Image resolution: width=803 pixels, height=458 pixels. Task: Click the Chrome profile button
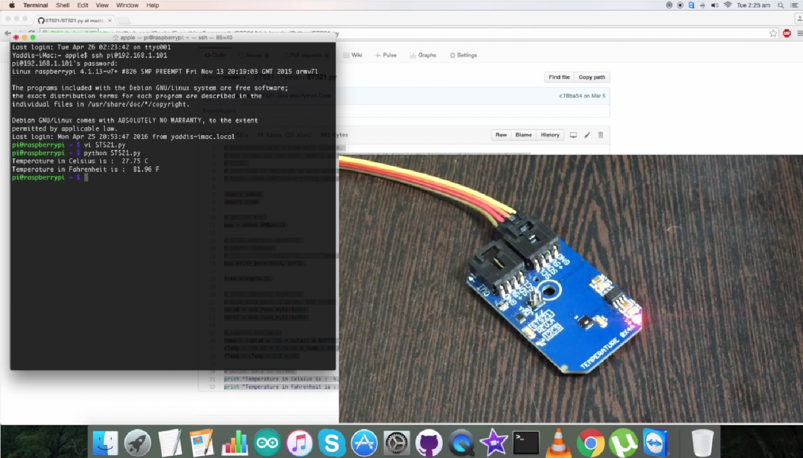point(798,19)
